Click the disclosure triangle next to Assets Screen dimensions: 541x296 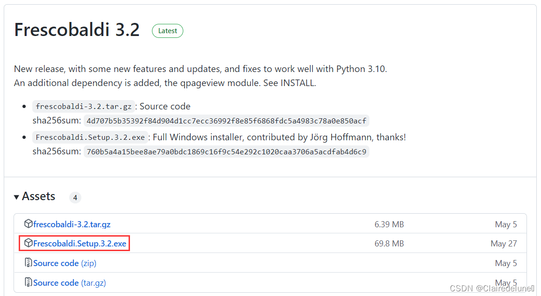coord(17,196)
